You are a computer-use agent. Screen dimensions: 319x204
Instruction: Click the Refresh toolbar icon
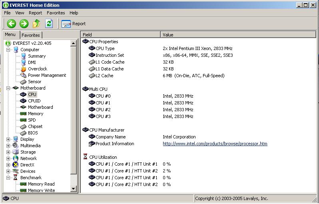pyautogui.click(x=49, y=24)
